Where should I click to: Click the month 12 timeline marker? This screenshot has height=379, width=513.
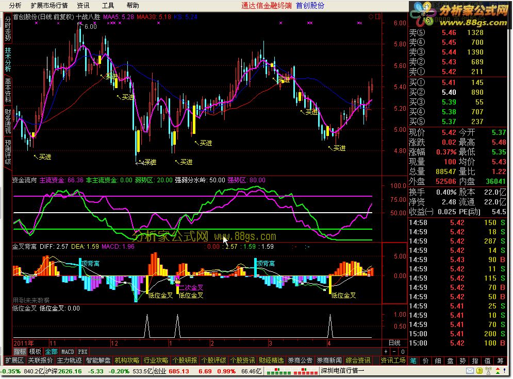114,343
